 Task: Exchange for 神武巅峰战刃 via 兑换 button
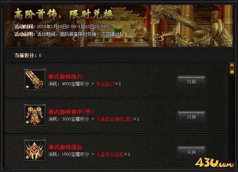(x=191, y=81)
